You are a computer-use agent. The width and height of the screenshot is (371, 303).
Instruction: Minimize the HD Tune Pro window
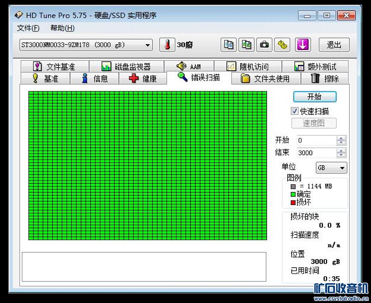[307, 16]
